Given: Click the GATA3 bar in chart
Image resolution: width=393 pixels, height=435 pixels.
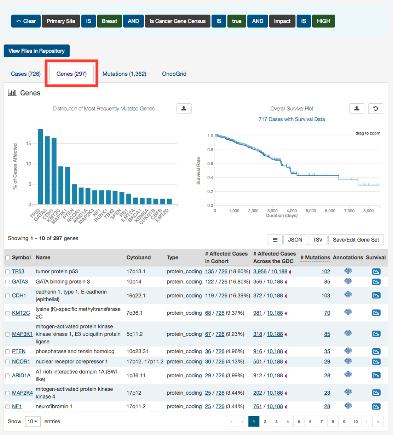Looking at the screenshot, I should pyautogui.click(x=47, y=170).
